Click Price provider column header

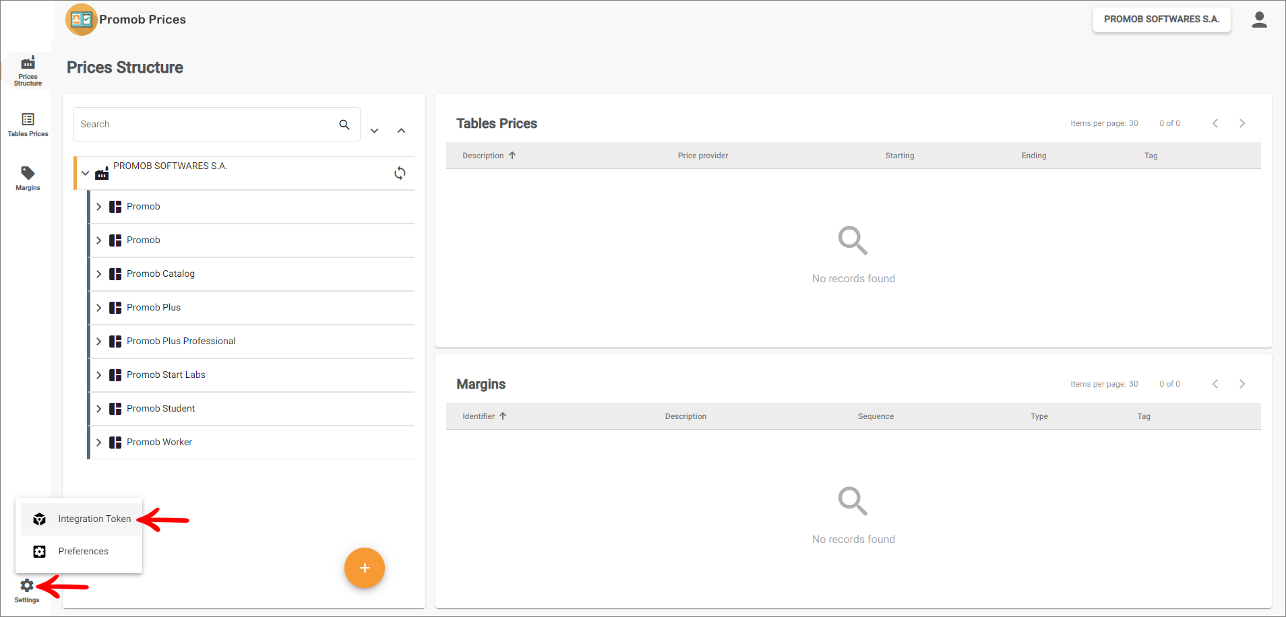[x=703, y=156]
